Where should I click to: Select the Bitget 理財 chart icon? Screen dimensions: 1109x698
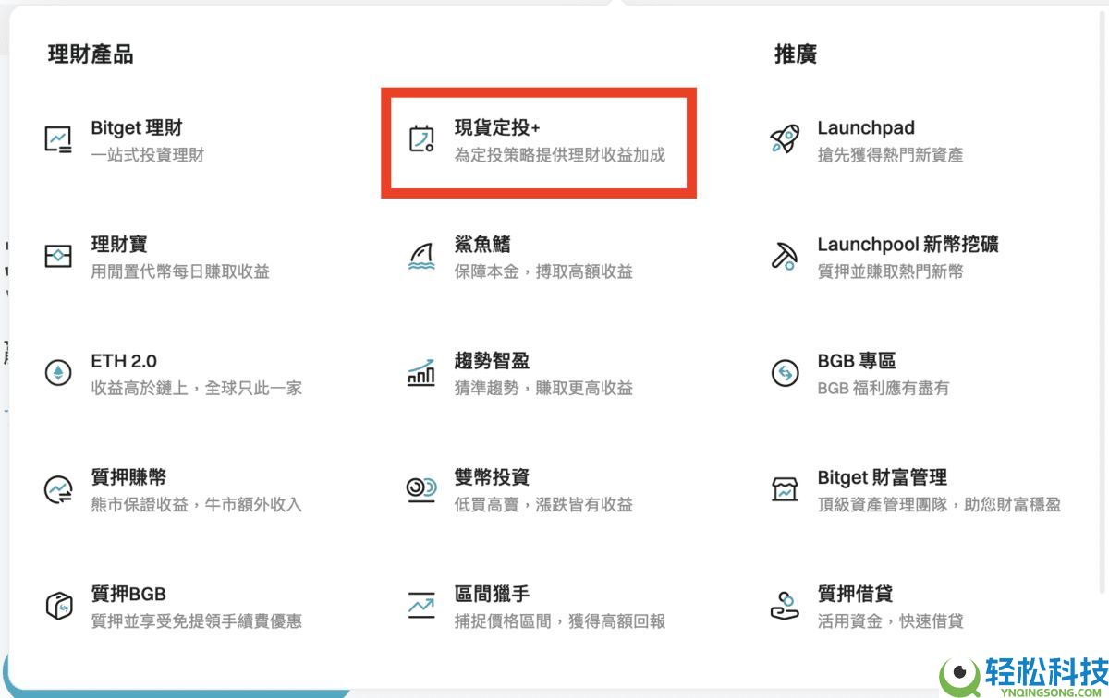(57, 140)
